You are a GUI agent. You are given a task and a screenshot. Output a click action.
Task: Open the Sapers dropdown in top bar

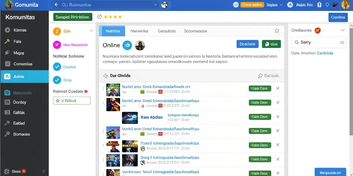coord(274,5)
